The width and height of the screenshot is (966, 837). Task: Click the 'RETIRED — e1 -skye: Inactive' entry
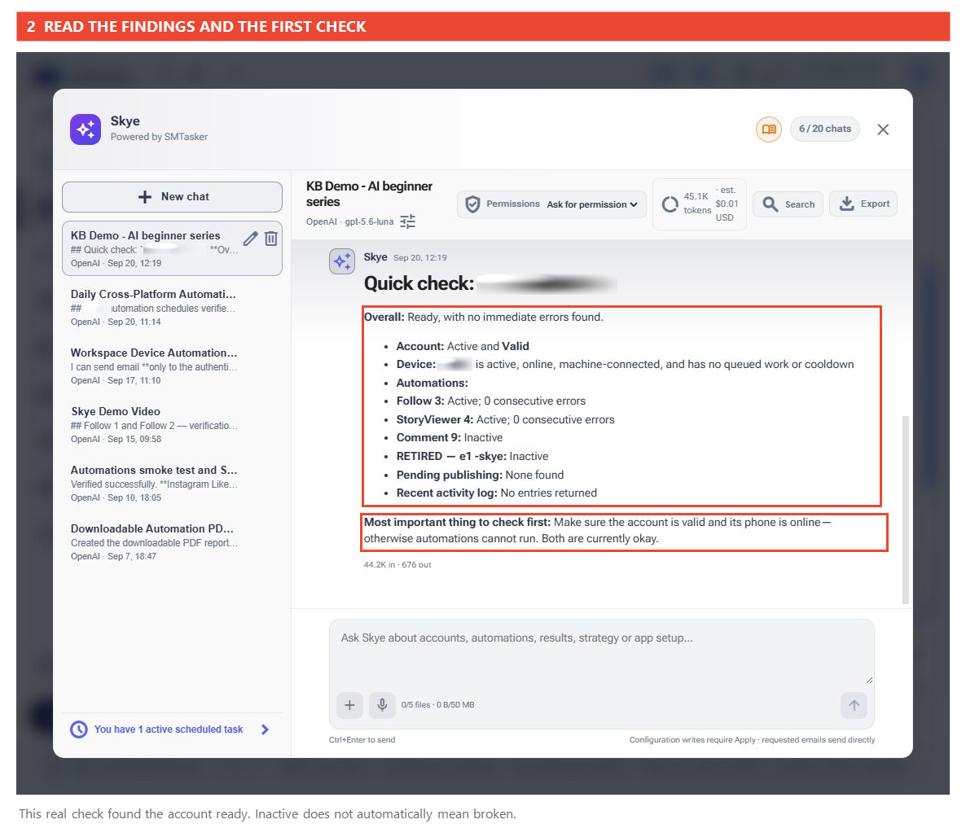(472, 457)
